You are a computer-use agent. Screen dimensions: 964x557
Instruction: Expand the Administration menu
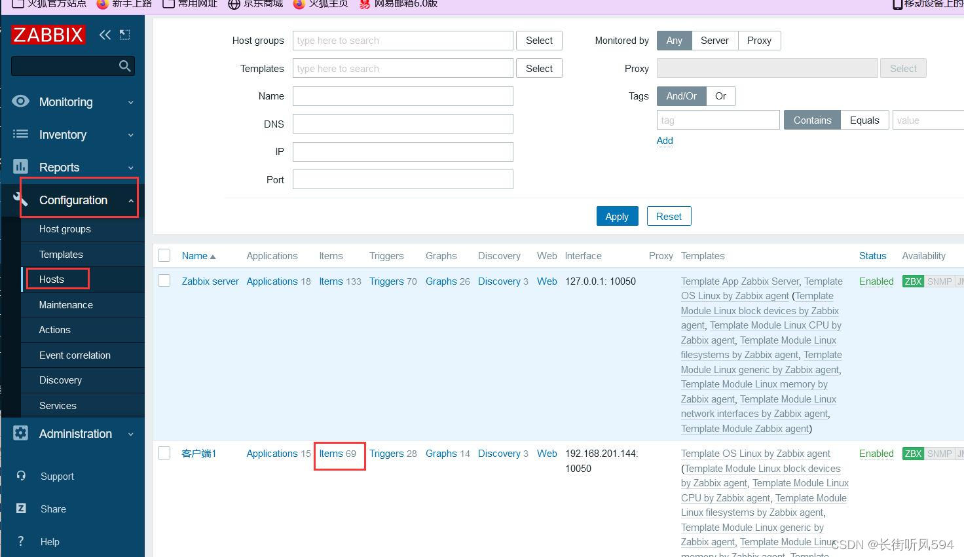coord(73,433)
